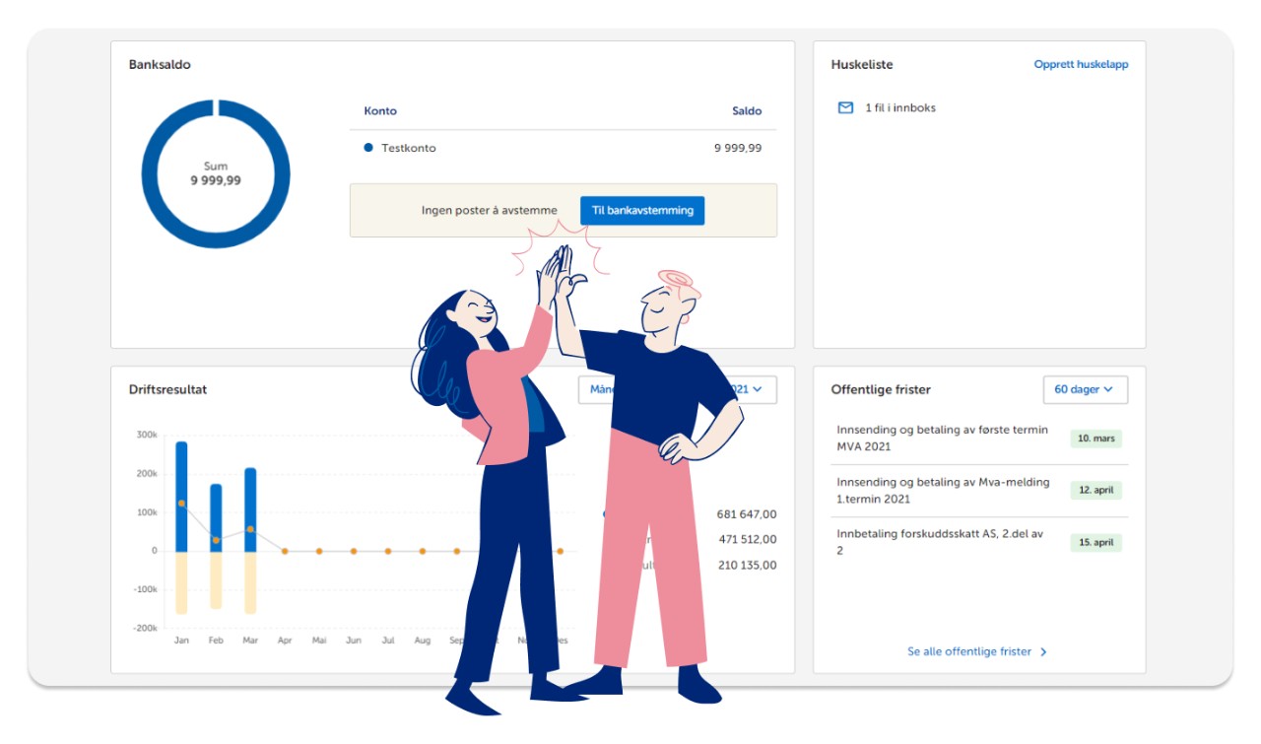Open the første termin MVA 2021 deadline
1261x744 pixels.
942,439
